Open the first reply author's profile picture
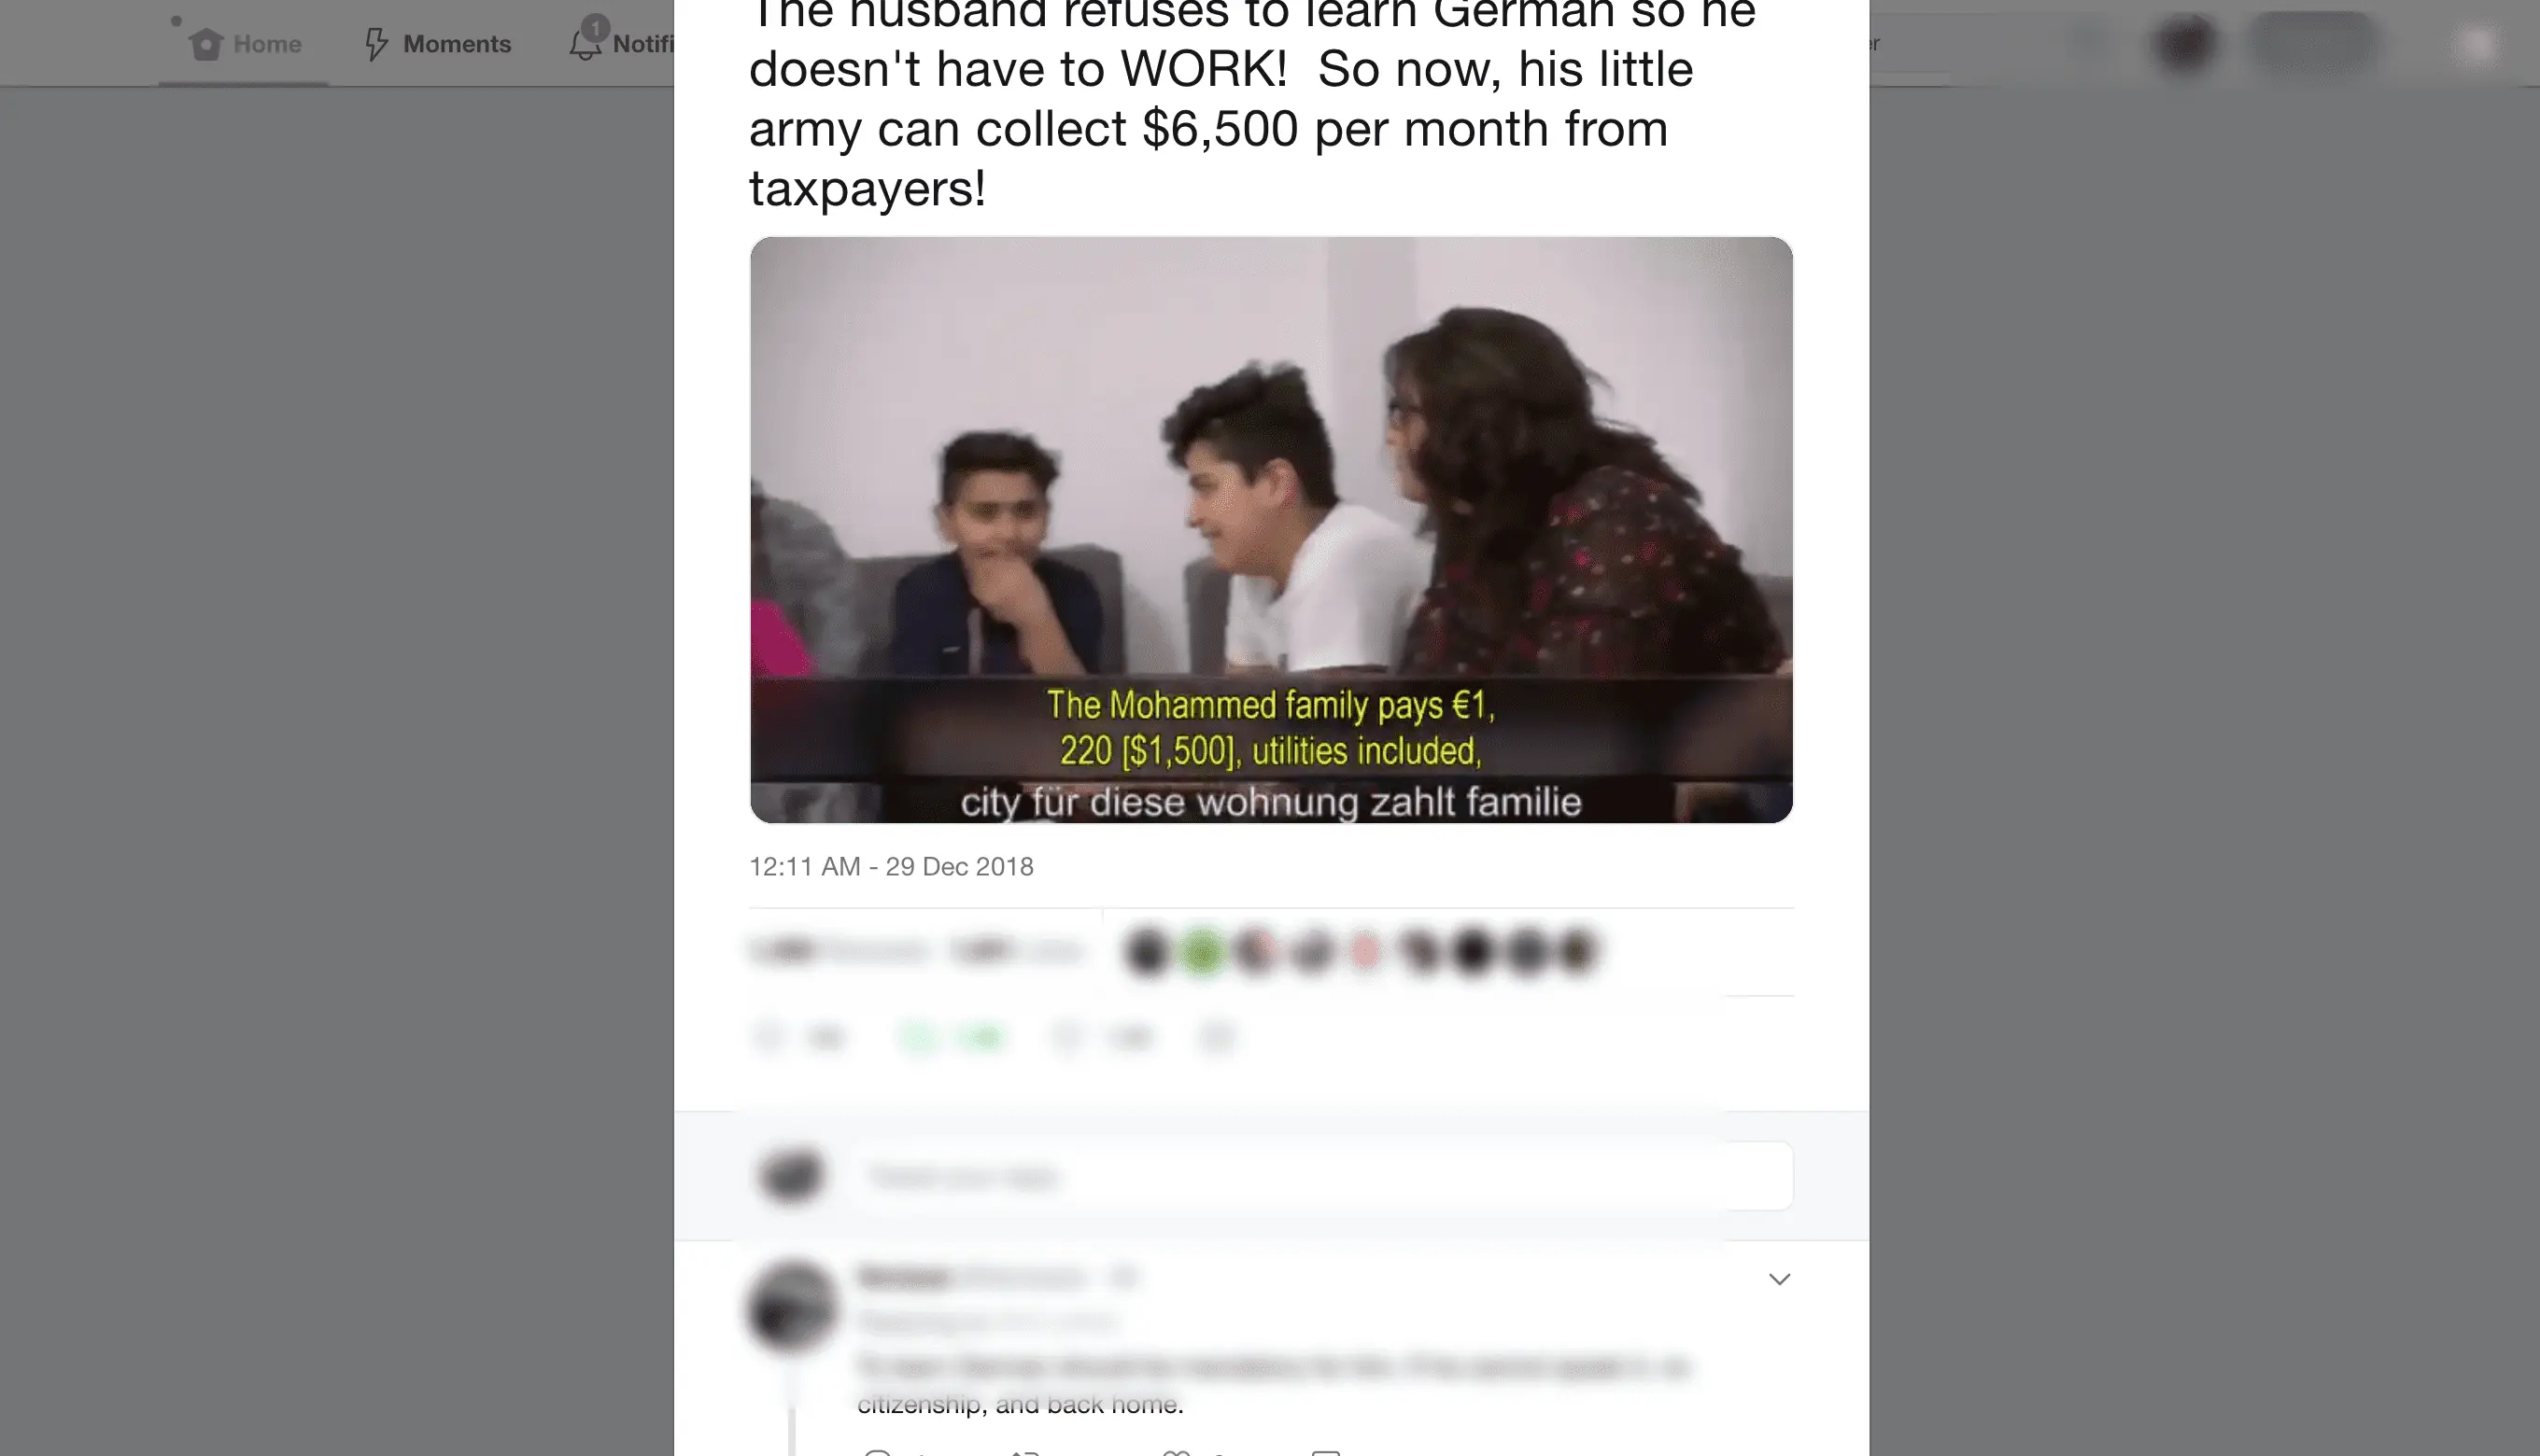2540x1456 pixels. 792,1307
